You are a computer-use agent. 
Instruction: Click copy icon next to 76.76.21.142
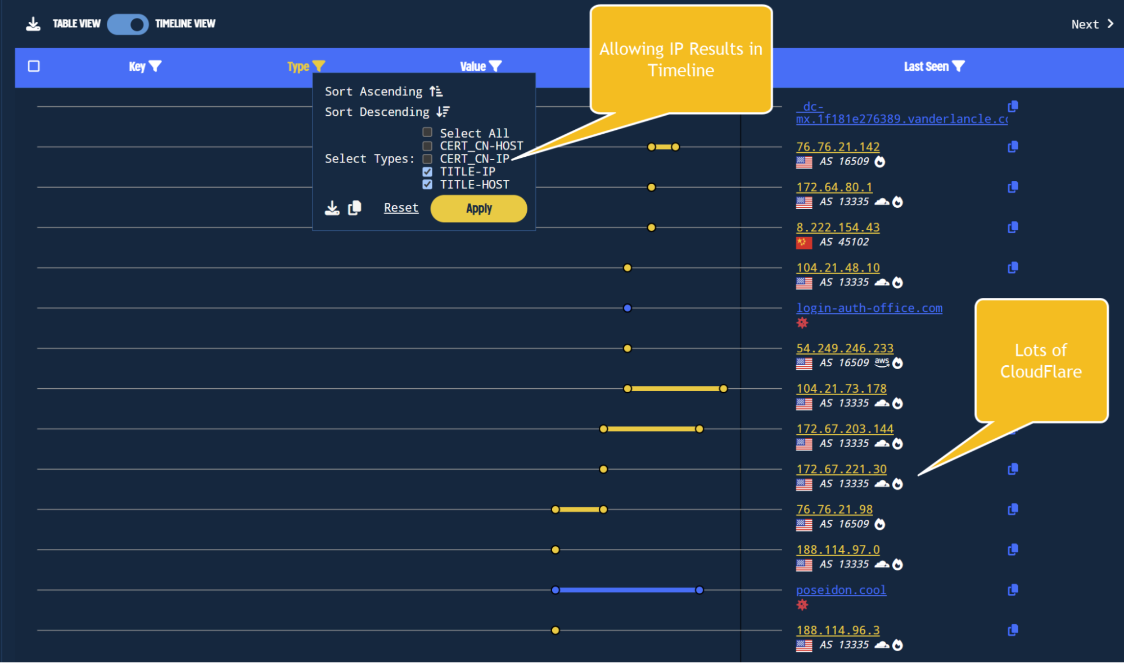click(1014, 148)
